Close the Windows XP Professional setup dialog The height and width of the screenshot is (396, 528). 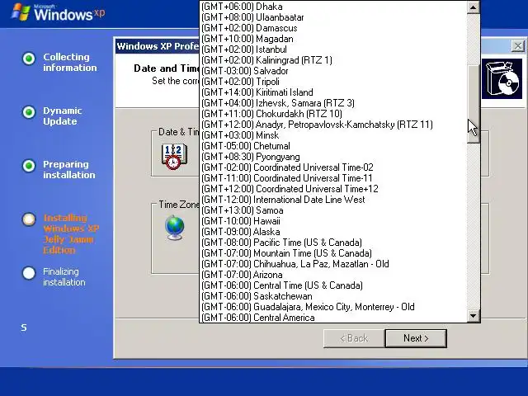coord(517,46)
